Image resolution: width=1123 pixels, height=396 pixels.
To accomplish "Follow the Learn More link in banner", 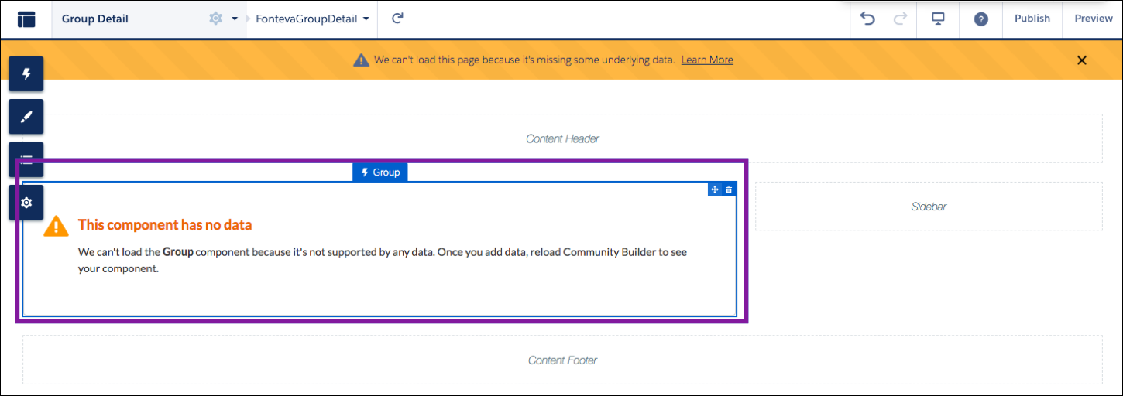I will [707, 60].
